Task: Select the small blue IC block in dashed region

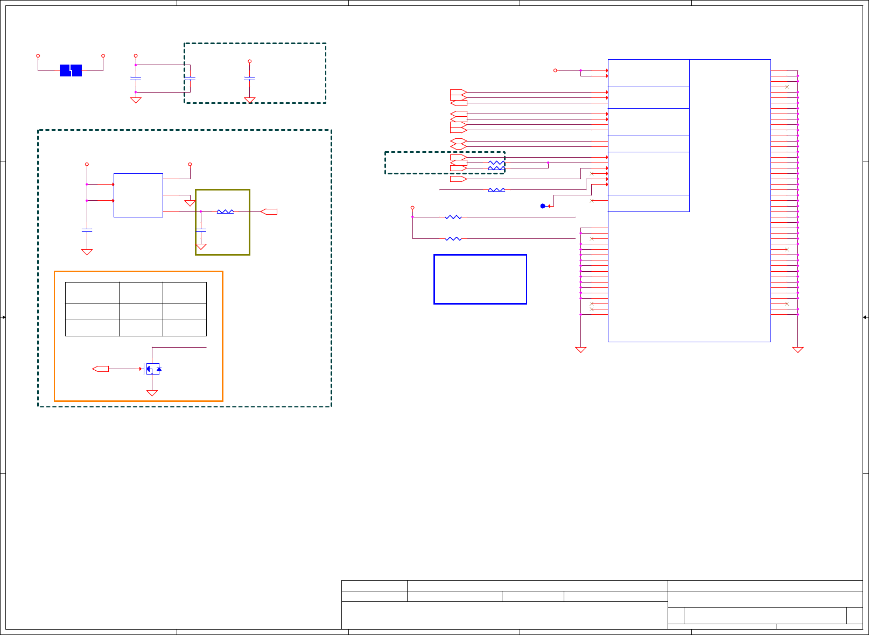Action: tap(138, 195)
